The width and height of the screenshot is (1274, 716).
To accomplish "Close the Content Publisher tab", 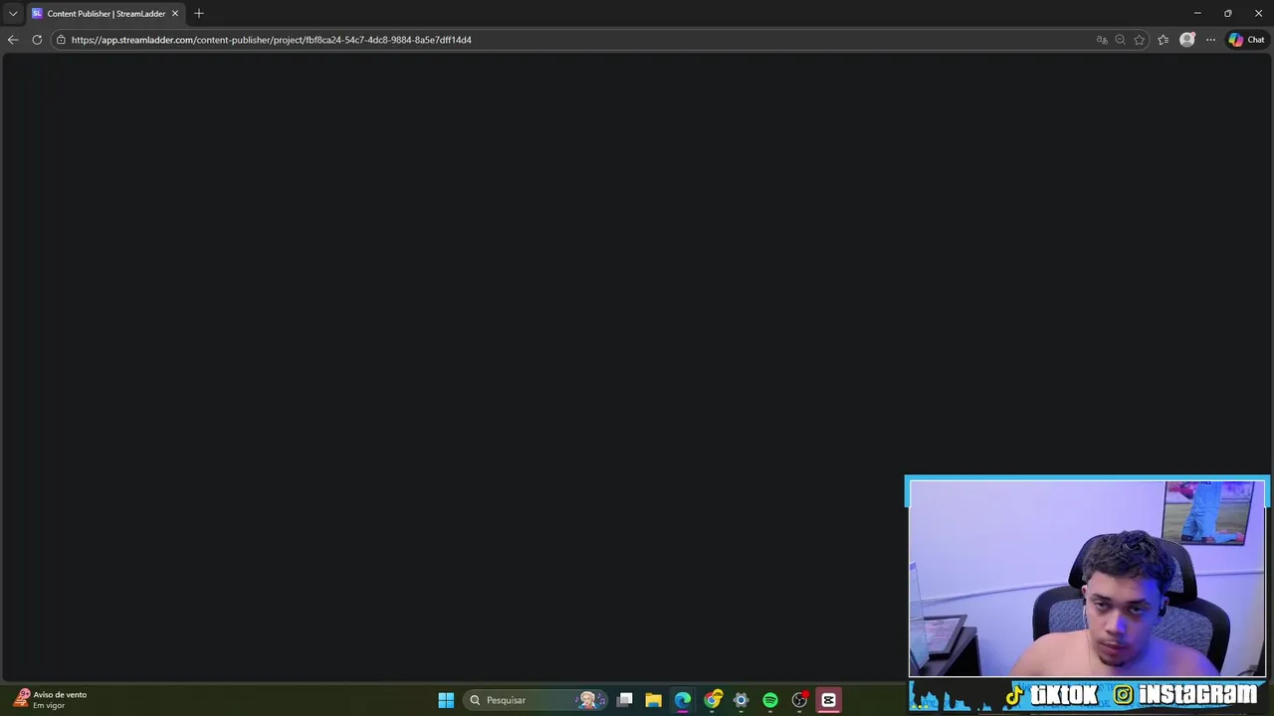I will coord(175,14).
